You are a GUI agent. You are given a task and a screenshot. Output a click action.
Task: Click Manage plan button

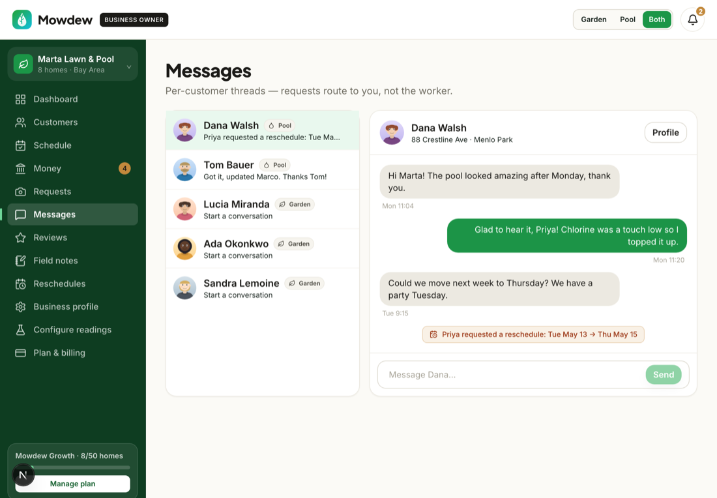73,484
